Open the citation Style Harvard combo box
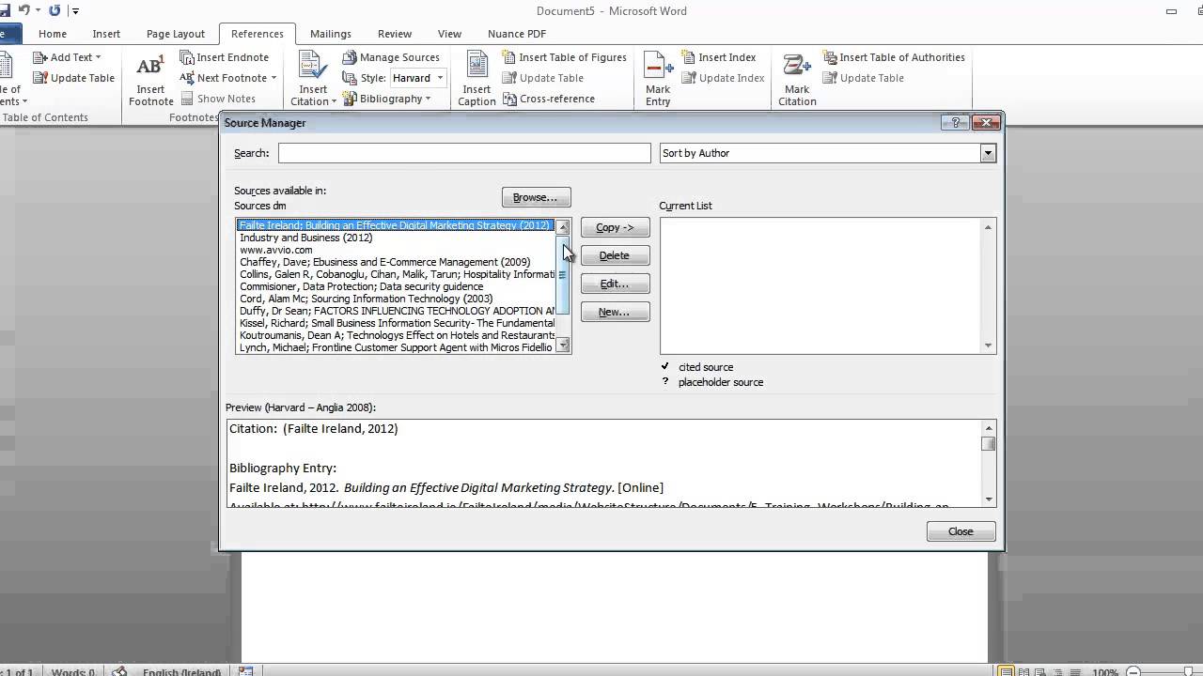1203x676 pixels. [x=417, y=78]
